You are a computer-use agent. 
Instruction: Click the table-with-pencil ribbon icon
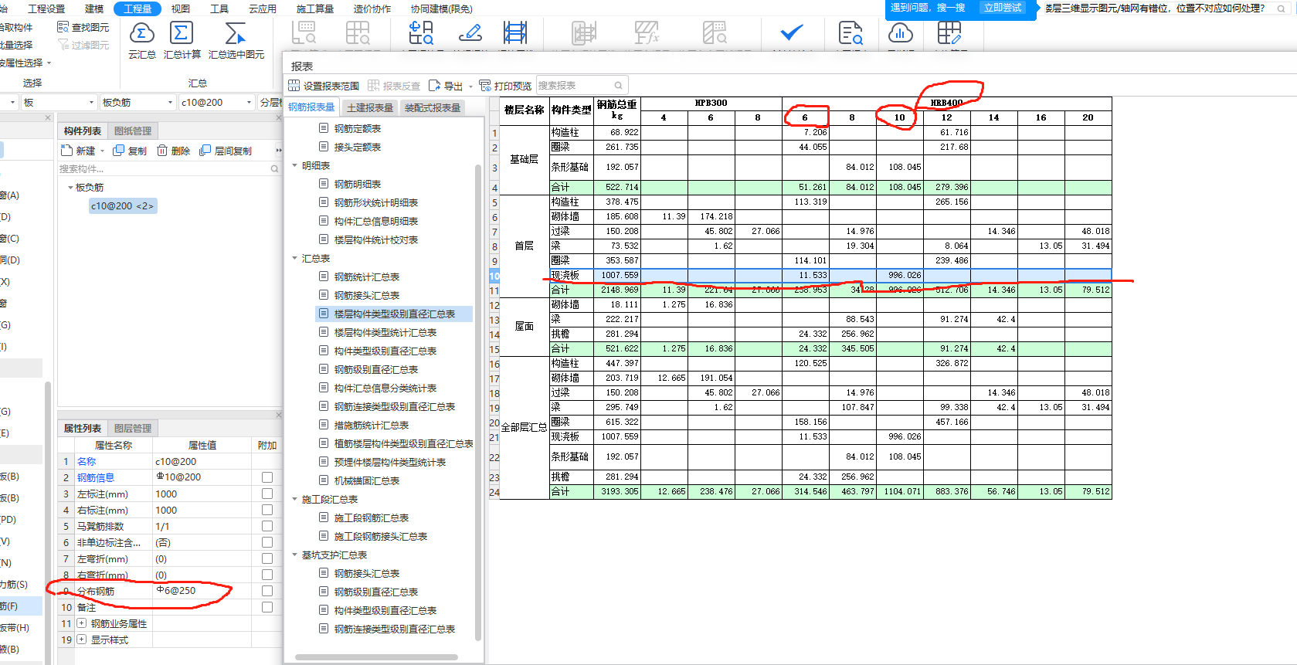click(x=949, y=33)
